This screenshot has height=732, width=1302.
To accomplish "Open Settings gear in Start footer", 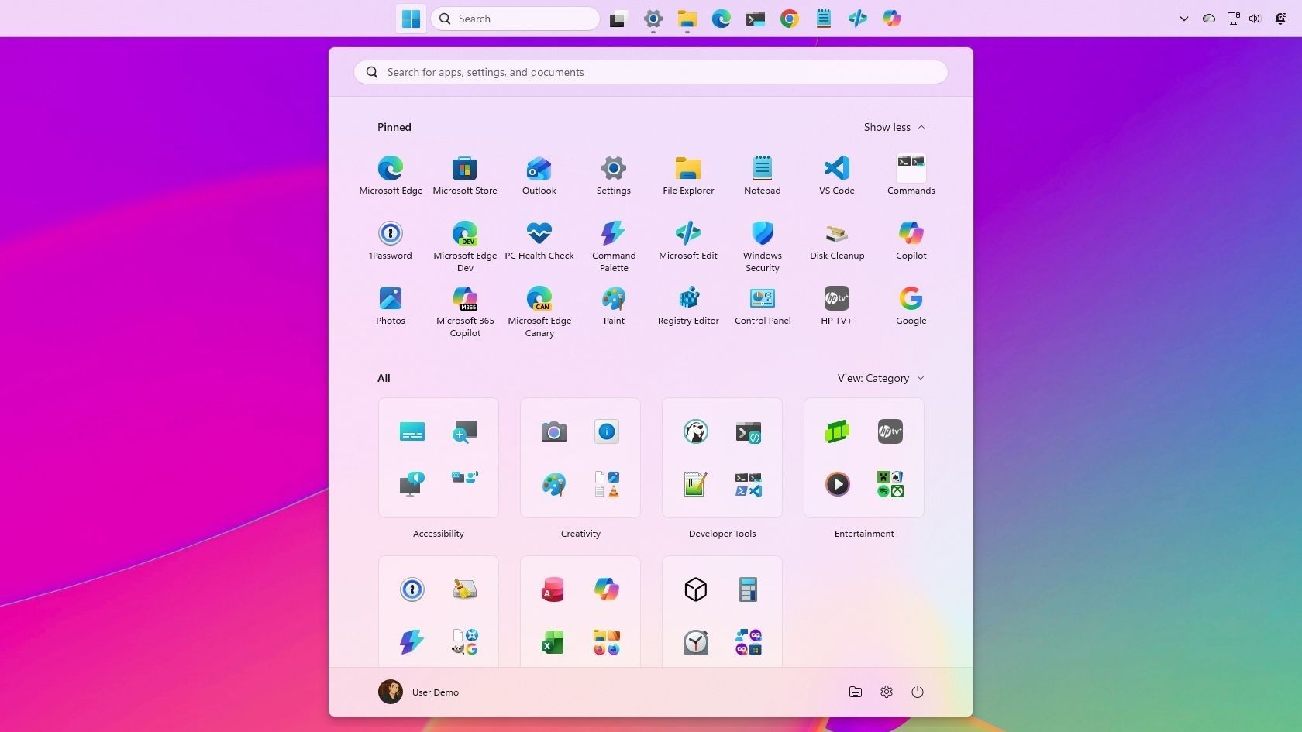I will click(887, 692).
